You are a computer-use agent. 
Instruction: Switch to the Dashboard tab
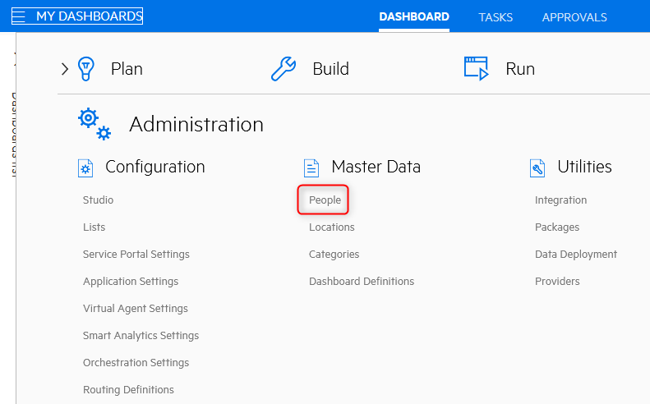(x=414, y=17)
